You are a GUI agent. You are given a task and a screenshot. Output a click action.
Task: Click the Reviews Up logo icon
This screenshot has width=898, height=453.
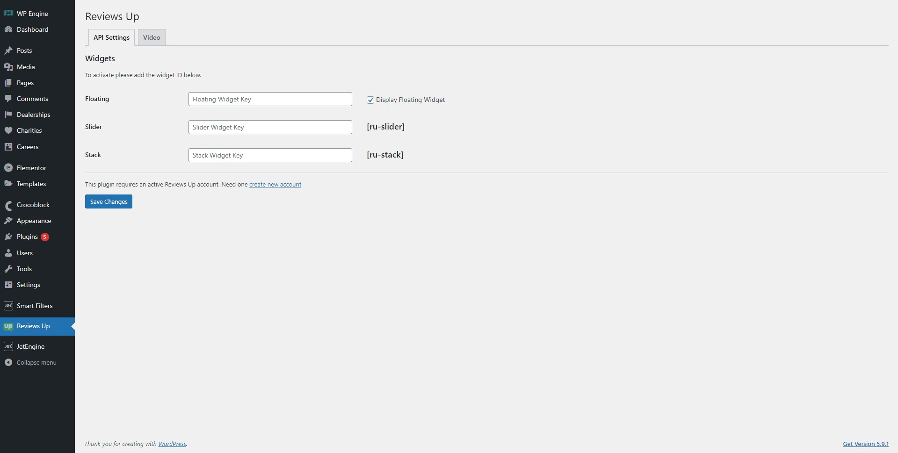coord(8,326)
